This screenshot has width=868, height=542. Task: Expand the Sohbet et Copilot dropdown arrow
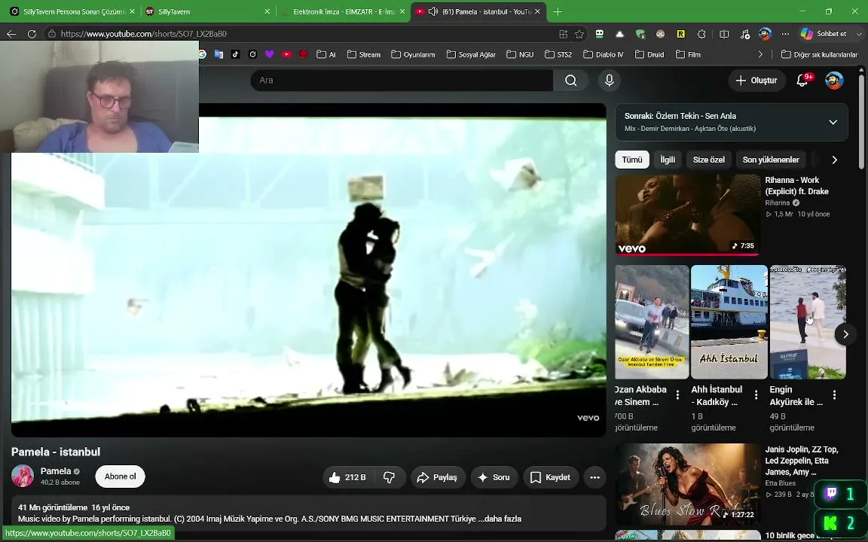pos(859,34)
